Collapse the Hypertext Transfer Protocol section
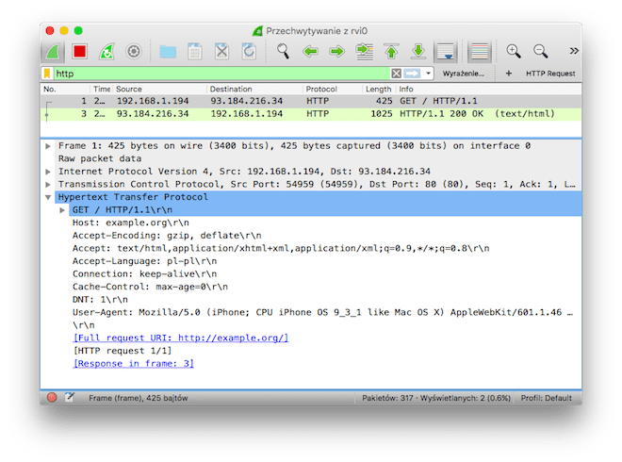Screen dimensions: 622x462 pyautogui.click(x=49, y=197)
